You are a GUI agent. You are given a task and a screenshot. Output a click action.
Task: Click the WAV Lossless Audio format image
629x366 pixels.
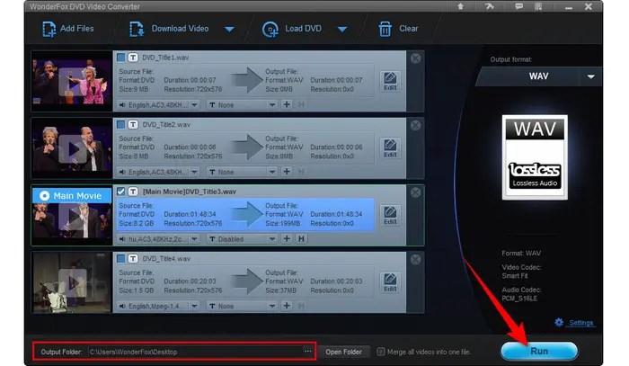pyautogui.click(x=535, y=157)
